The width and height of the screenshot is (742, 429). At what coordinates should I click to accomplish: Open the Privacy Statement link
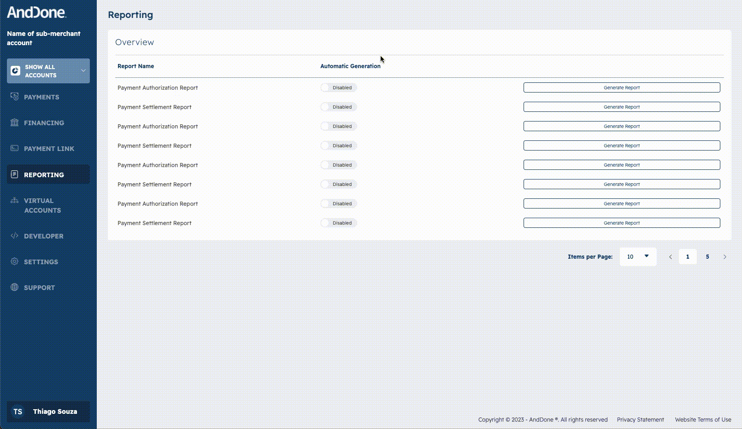pos(640,419)
